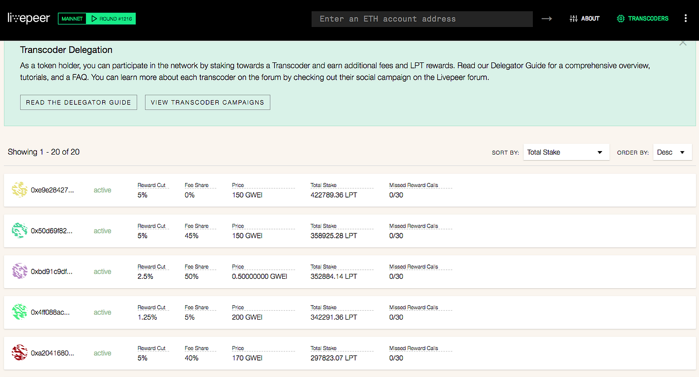Click READ THE DELEGATOR GUIDE button
The image size is (699, 377).
click(x=78, y=102)
